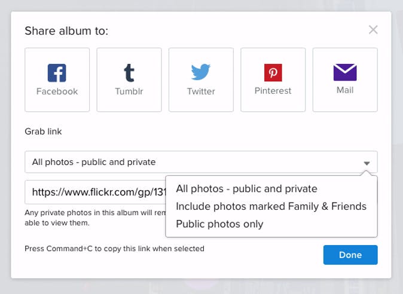403x294 pixels.
Task: Close the Share album dialog
Action: point(373,30)
